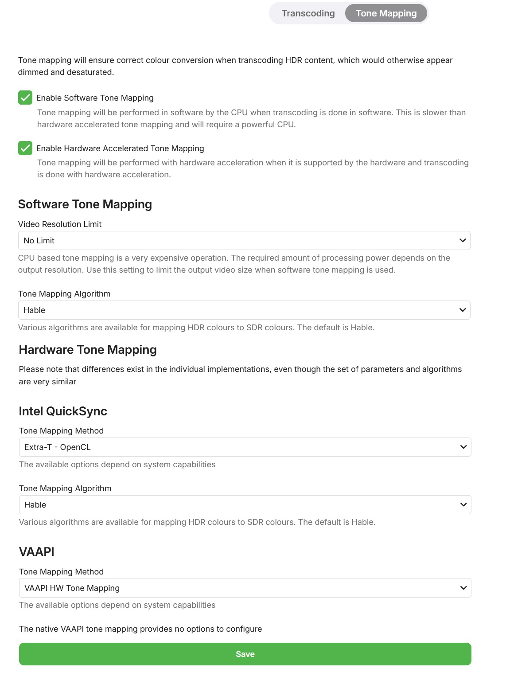Toggle the Enable Hardware Accelerated Tone Mapping checkbox
The height and width of the screenshot is (676, 506).
[x=25, y=148]
